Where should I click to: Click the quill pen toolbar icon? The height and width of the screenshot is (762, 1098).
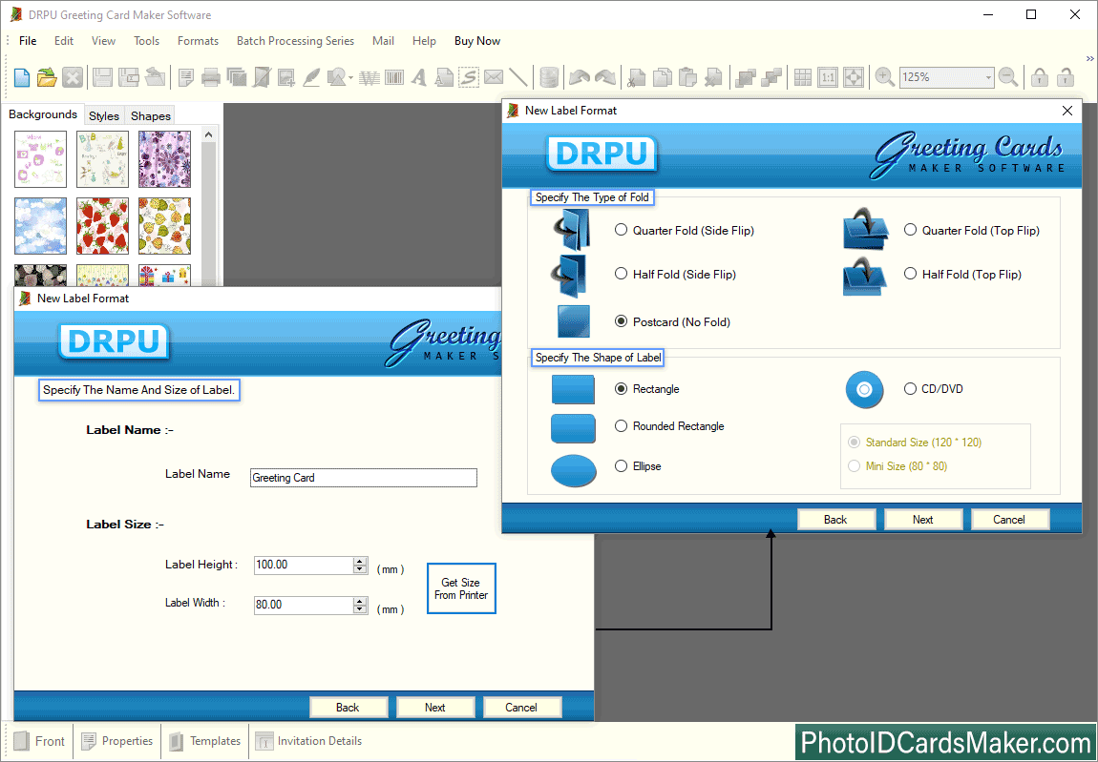click(311, 77)
